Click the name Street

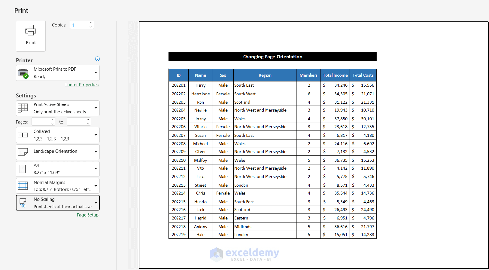[200, 185]
